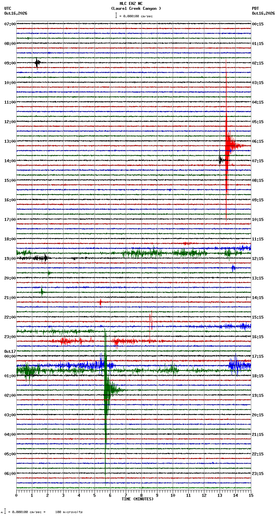Image resolution: width=277 pixels, height=516 pixels.
Task: Click the '06:15' PDT time label
Action: 258,141
